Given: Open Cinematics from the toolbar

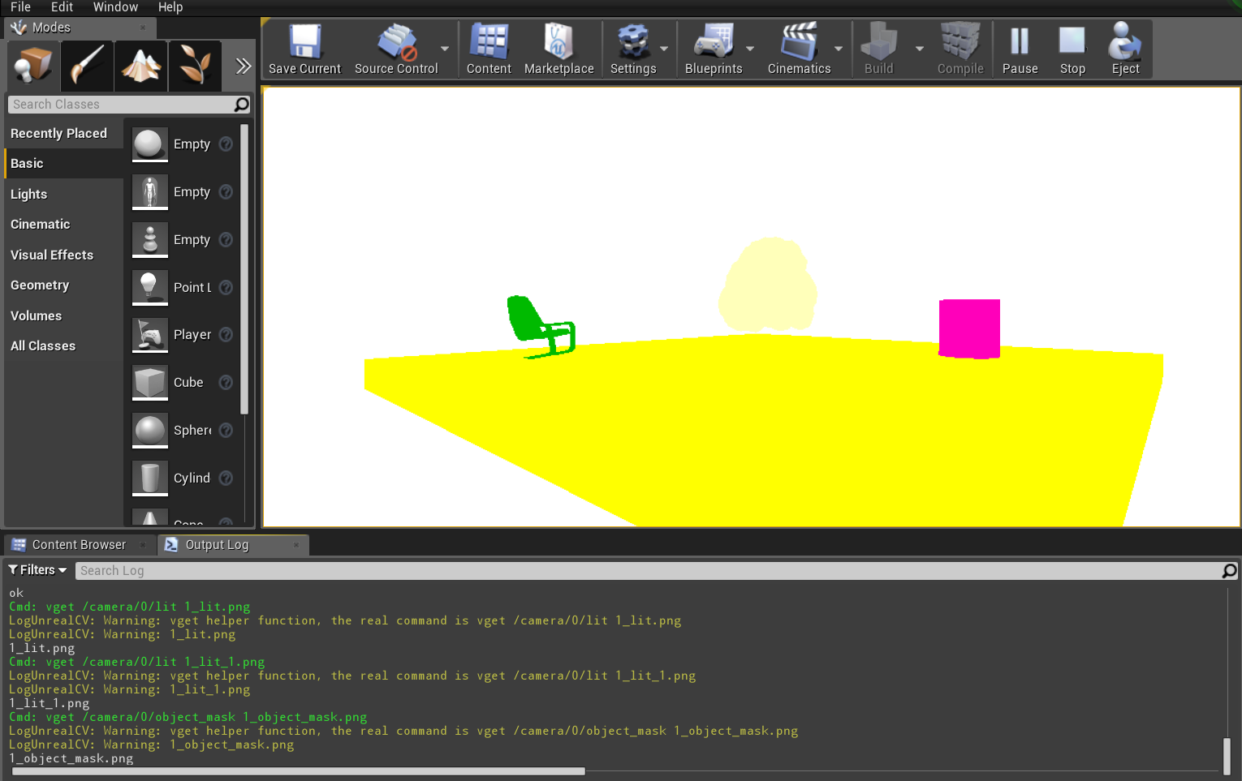Looking at the screenshot, I should [800, 49].
